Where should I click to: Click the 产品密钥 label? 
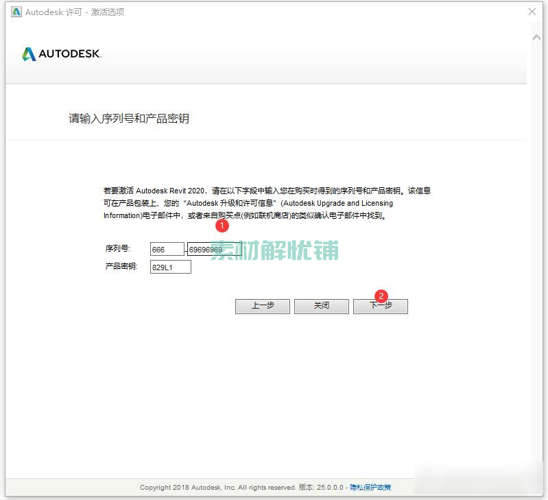121,266
